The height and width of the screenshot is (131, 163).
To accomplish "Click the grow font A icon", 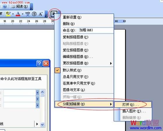I will pos(41,14).
